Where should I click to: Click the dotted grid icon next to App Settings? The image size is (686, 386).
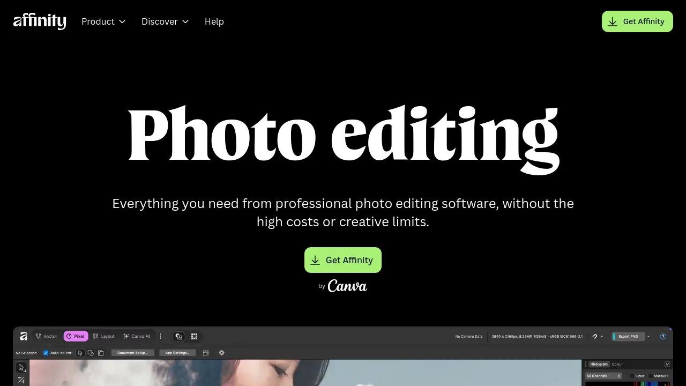(x=206, y=353)
